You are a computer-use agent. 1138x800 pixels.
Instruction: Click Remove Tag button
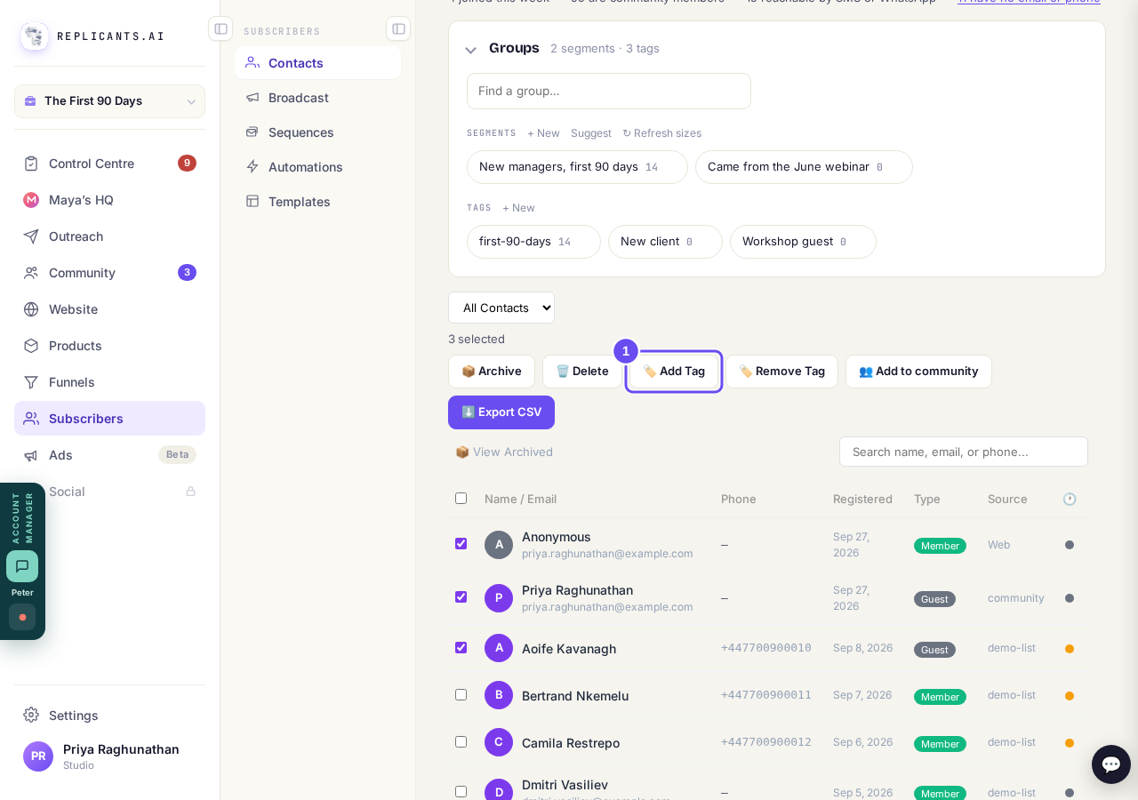click(x=781, y=372)
